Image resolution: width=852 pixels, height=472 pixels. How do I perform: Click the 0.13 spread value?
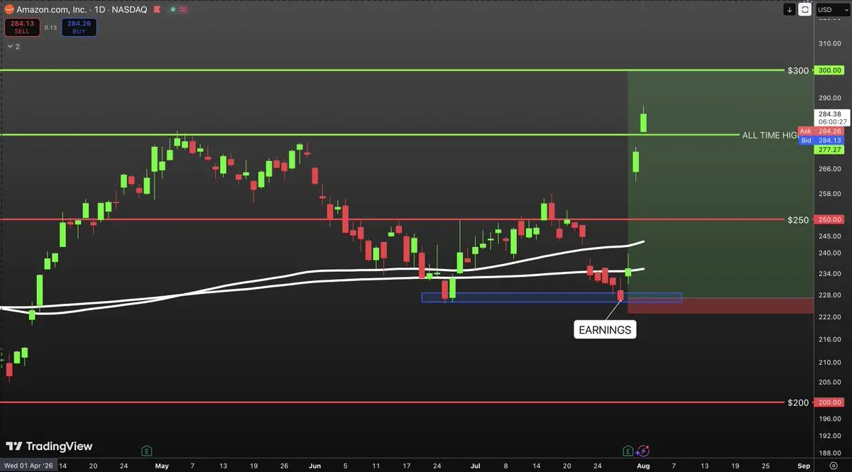[50, 28]
